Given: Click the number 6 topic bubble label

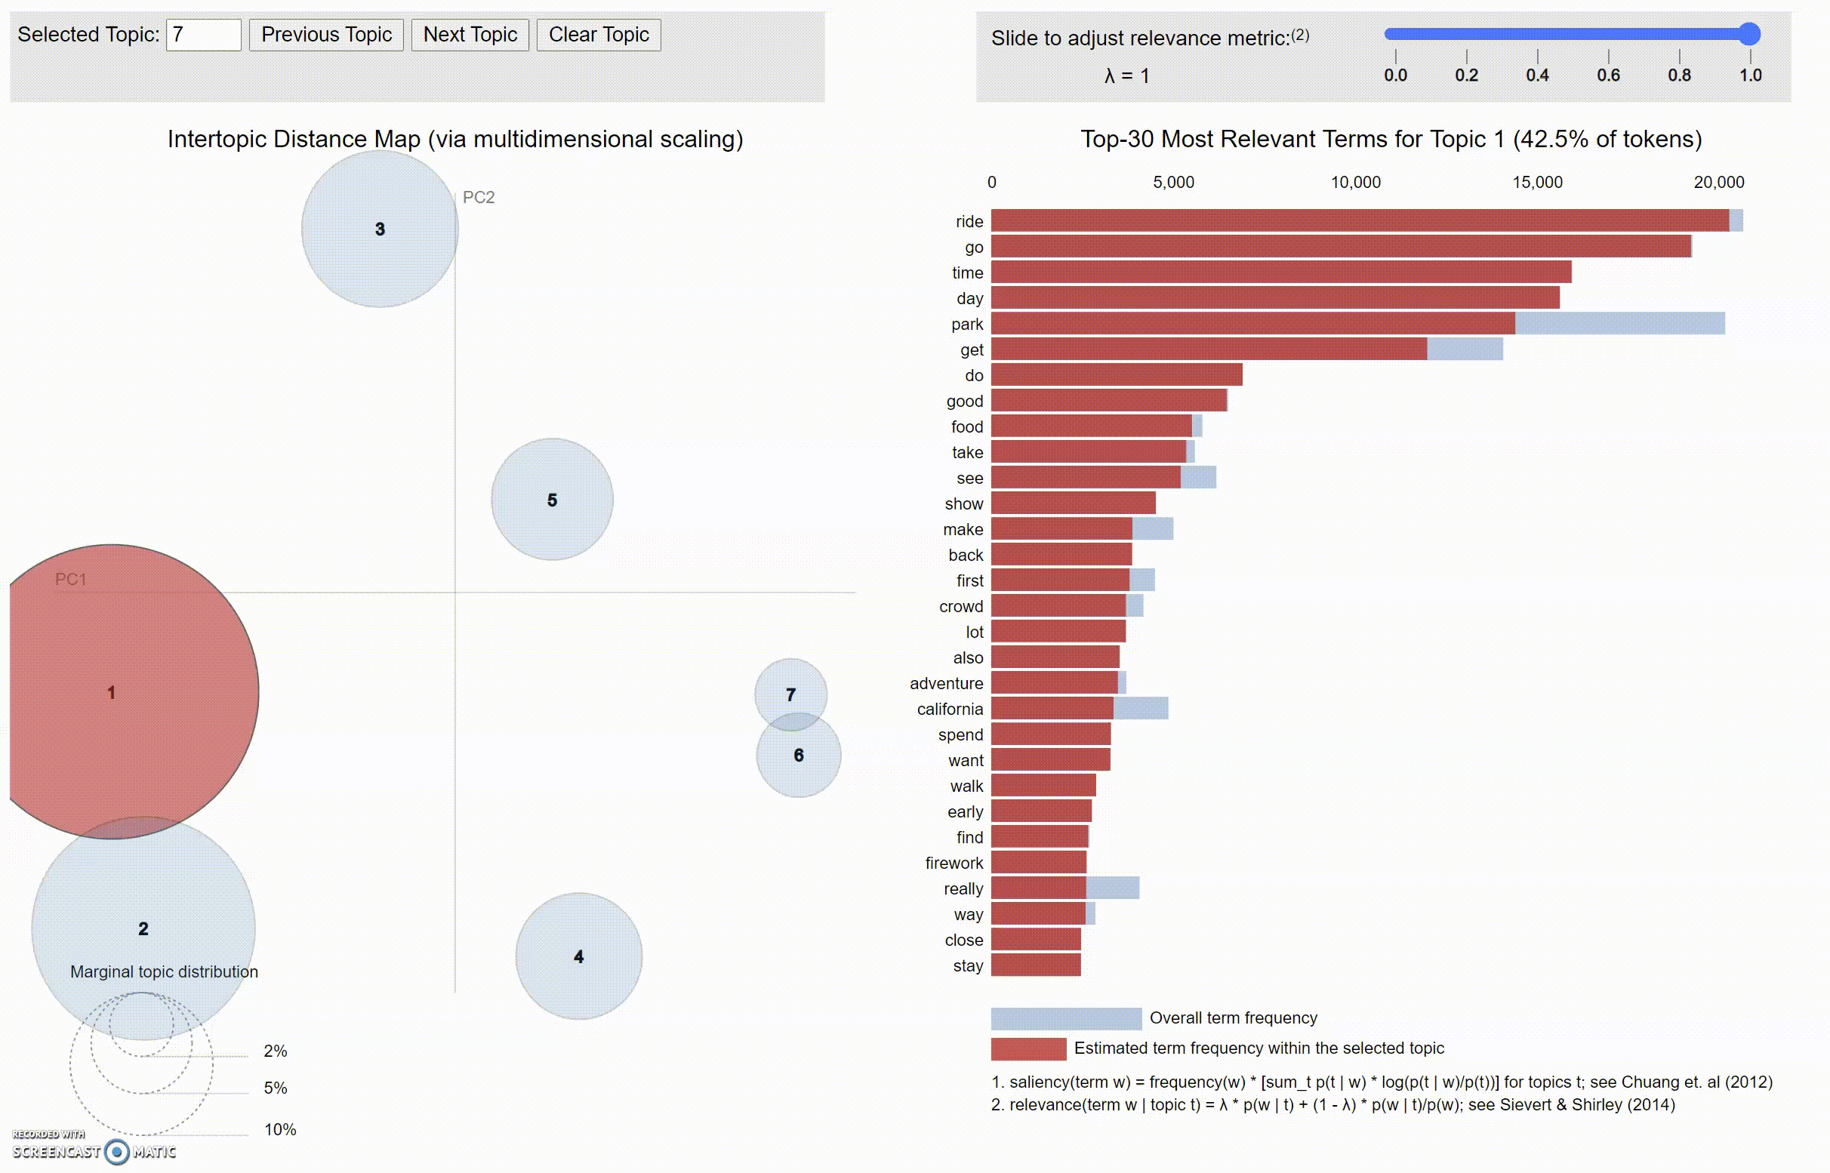Looking at the screenshot, I should point(799,756).
